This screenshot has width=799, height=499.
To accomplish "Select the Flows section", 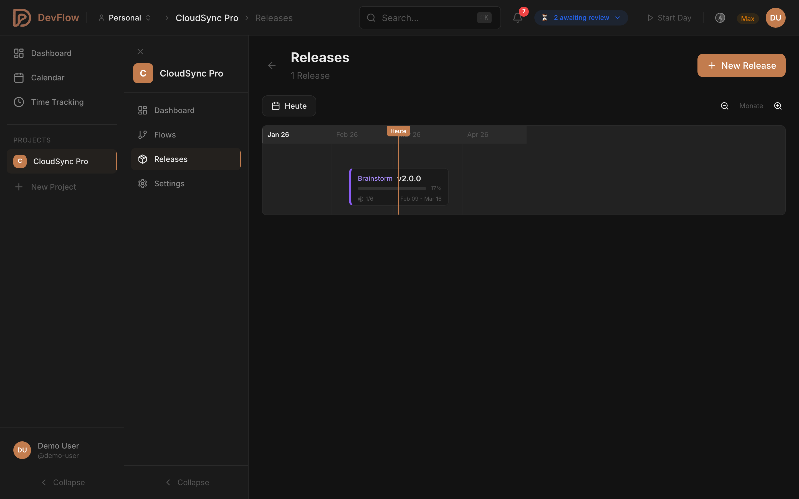I will (165, 134).
